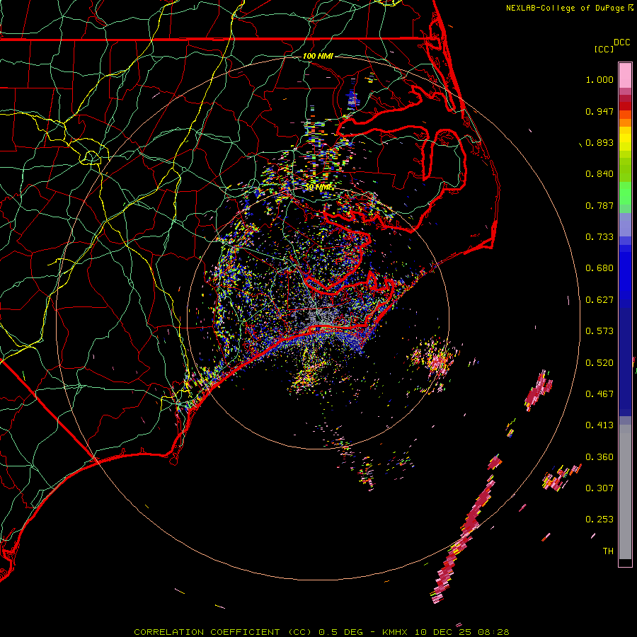Viewport: 637px width, 637px height.
Task: Click the 0.733 color scale value
Action: coord(599,237)
